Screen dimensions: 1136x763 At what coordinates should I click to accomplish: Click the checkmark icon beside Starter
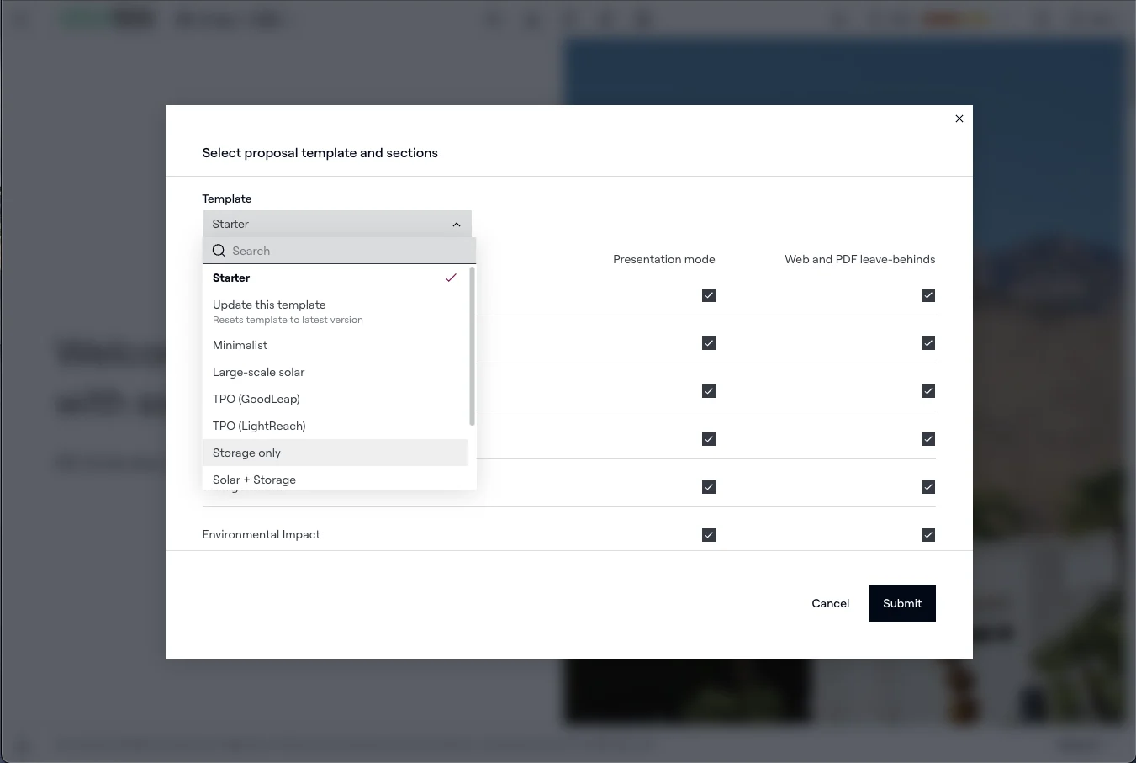click(x=451, y=278)
